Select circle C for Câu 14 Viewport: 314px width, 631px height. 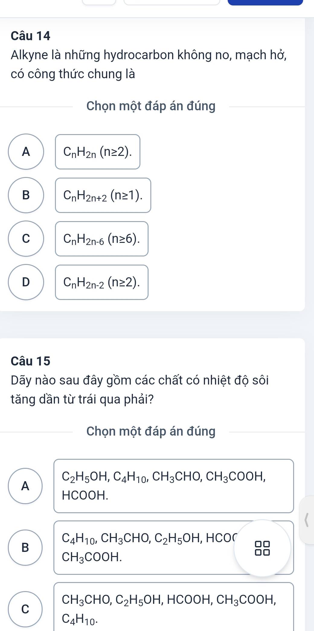tap(26, 239)
